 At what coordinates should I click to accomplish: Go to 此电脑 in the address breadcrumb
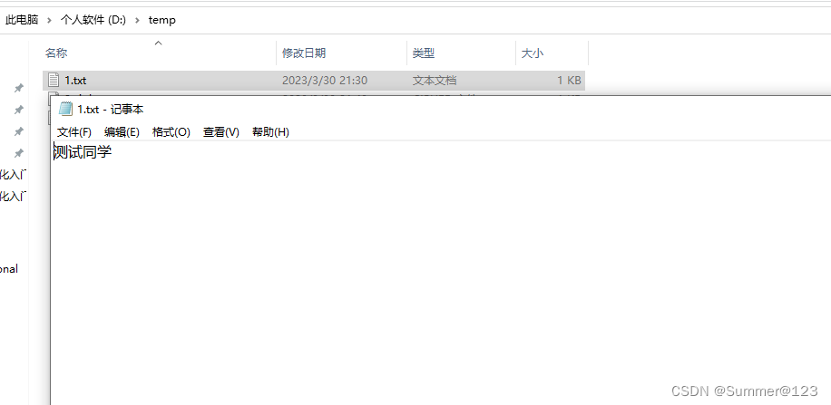22,20
